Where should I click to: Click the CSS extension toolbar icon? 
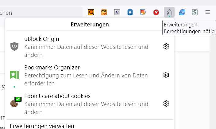pos(104,13)
